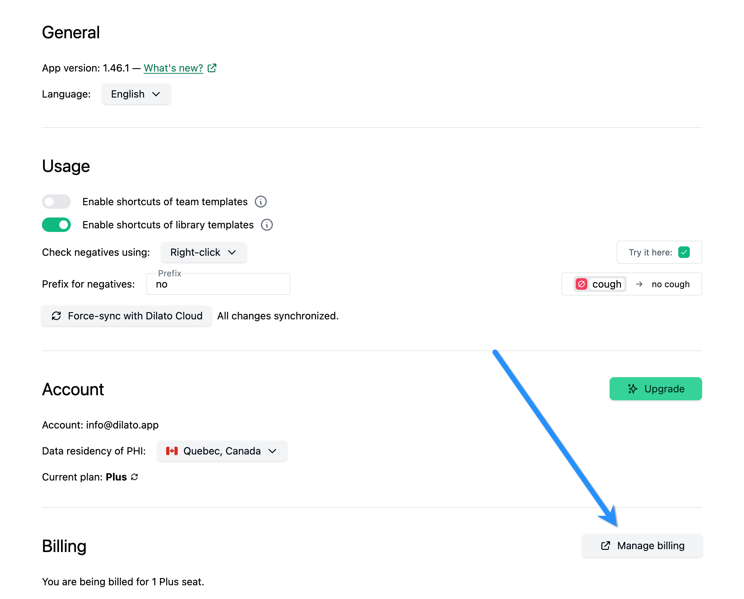Click the Prefix input field containing no
744x599 pixels.
coord(218,284)
